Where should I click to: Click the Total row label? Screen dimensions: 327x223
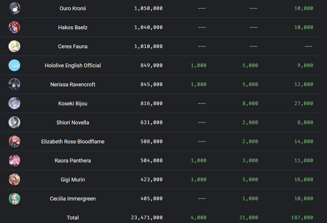coord(73,218)
